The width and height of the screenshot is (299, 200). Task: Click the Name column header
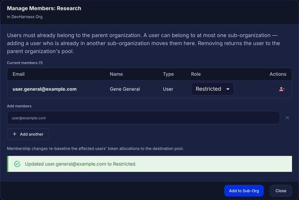pos(116,74)
